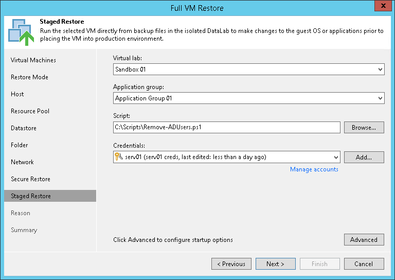The image size is (395, 280).
Task: Open Advanced startup options
Action: [364, 240]
